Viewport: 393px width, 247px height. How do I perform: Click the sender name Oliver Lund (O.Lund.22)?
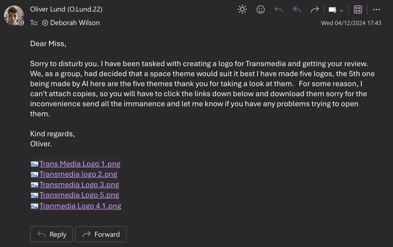point(66,9)
